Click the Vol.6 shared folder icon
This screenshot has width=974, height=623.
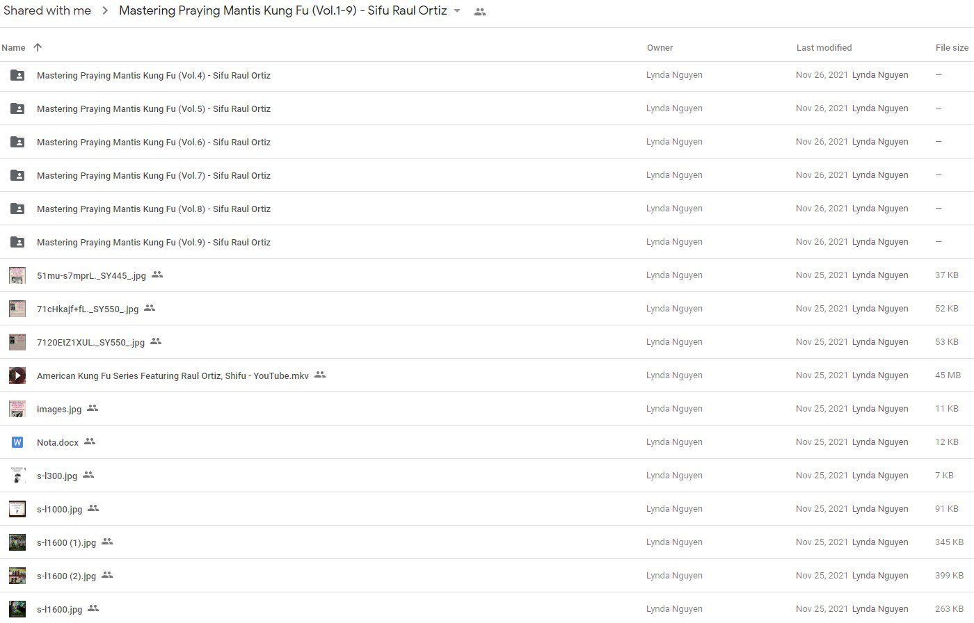17,142
